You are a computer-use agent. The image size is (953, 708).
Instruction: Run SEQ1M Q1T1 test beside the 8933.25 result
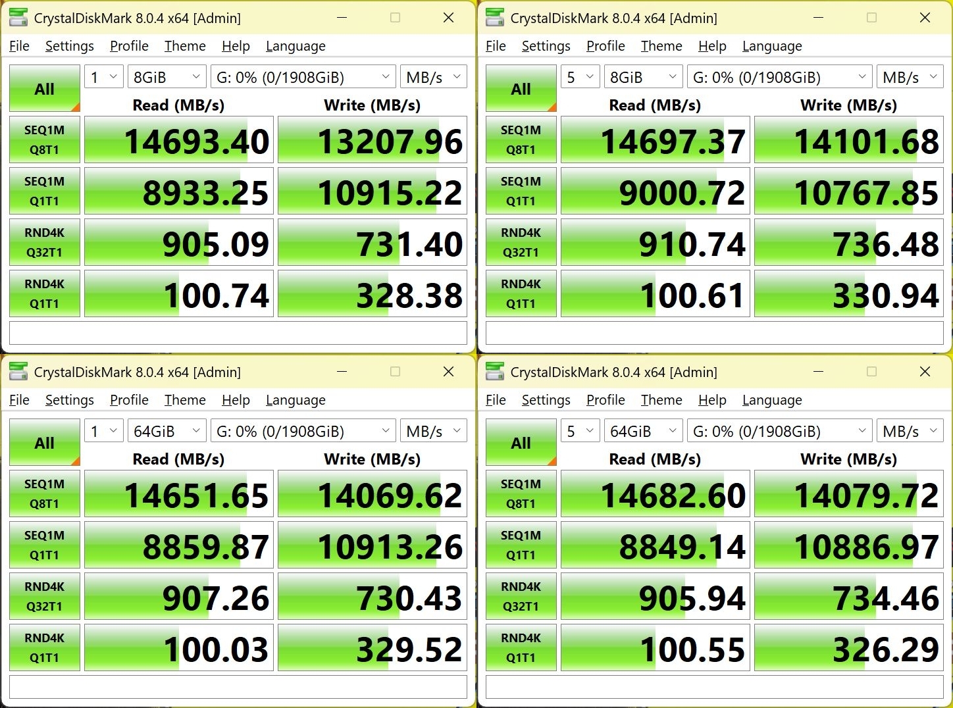click(45, 191)
